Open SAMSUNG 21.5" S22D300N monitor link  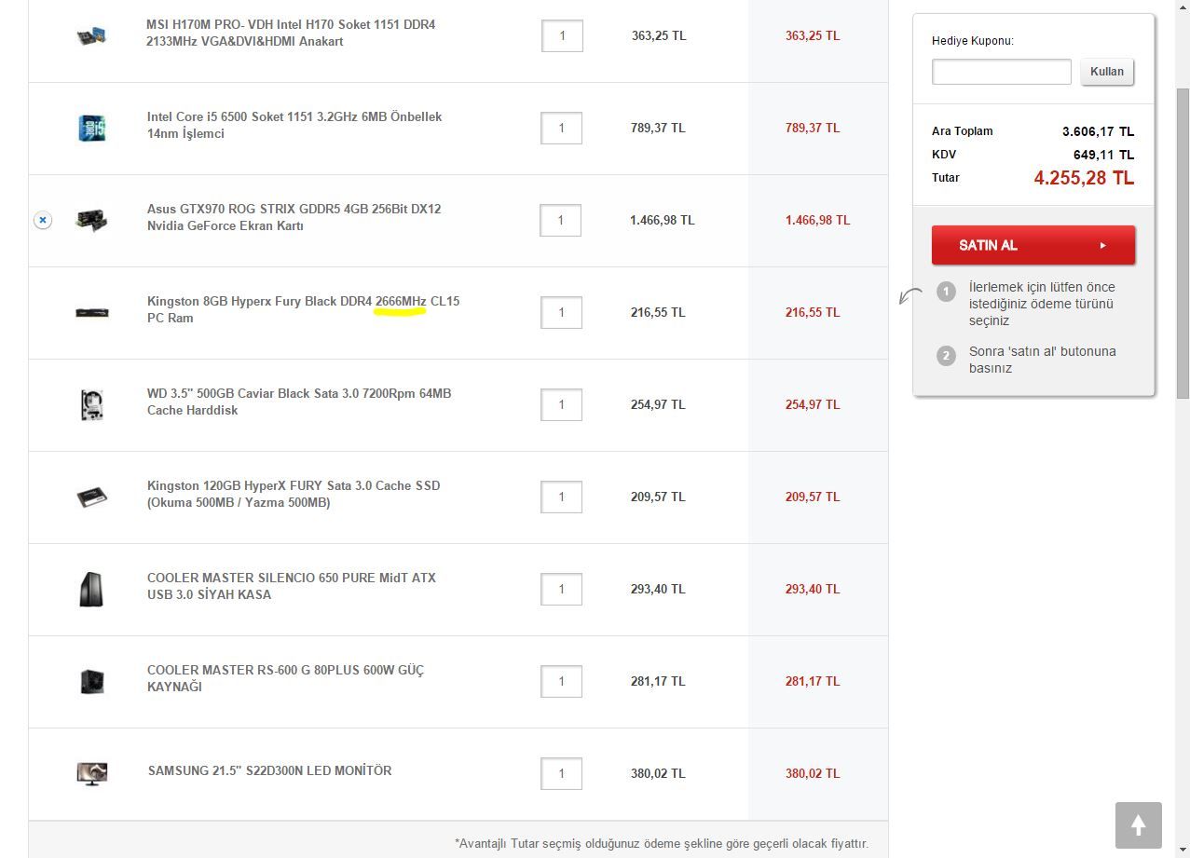270,770
